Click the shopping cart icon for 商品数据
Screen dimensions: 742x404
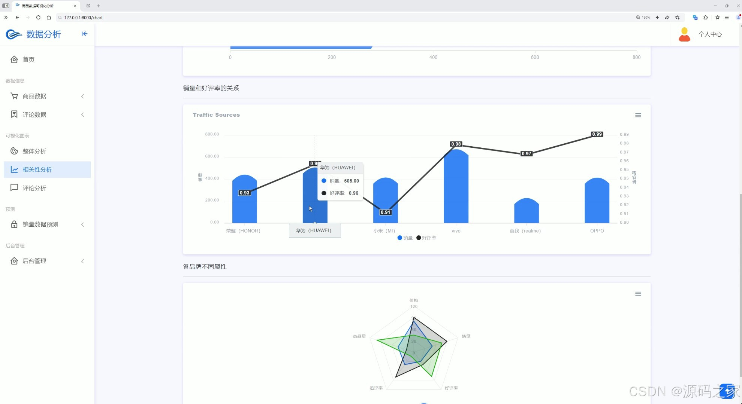[x=14, y=96]
